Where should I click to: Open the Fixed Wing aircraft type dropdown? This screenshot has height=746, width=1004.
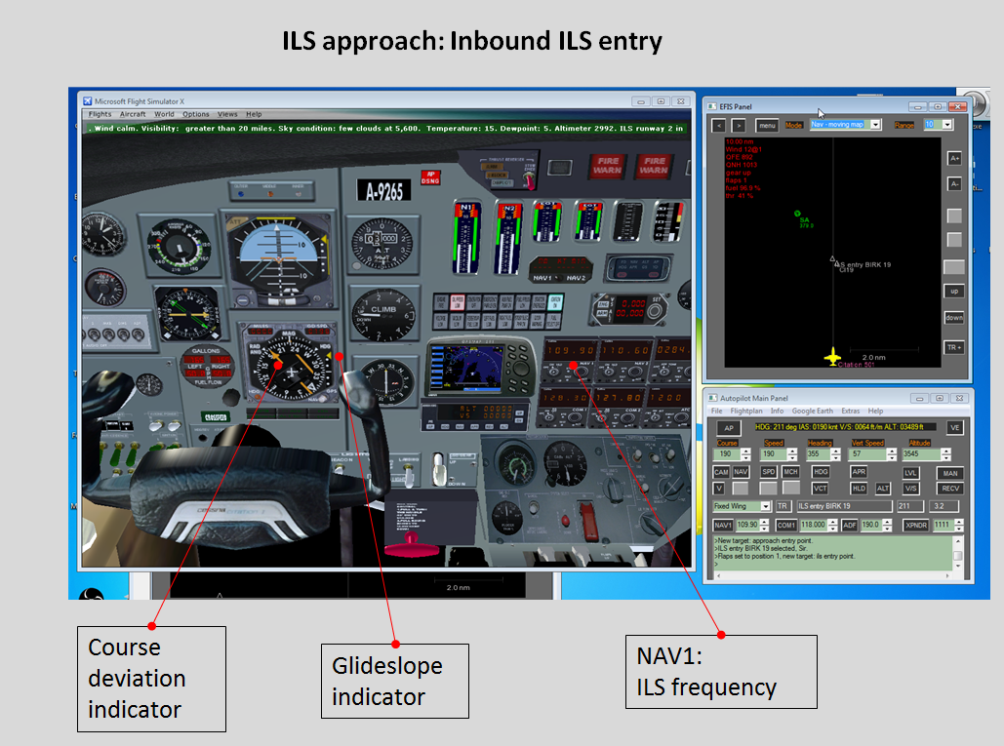[x=742, y=506]
